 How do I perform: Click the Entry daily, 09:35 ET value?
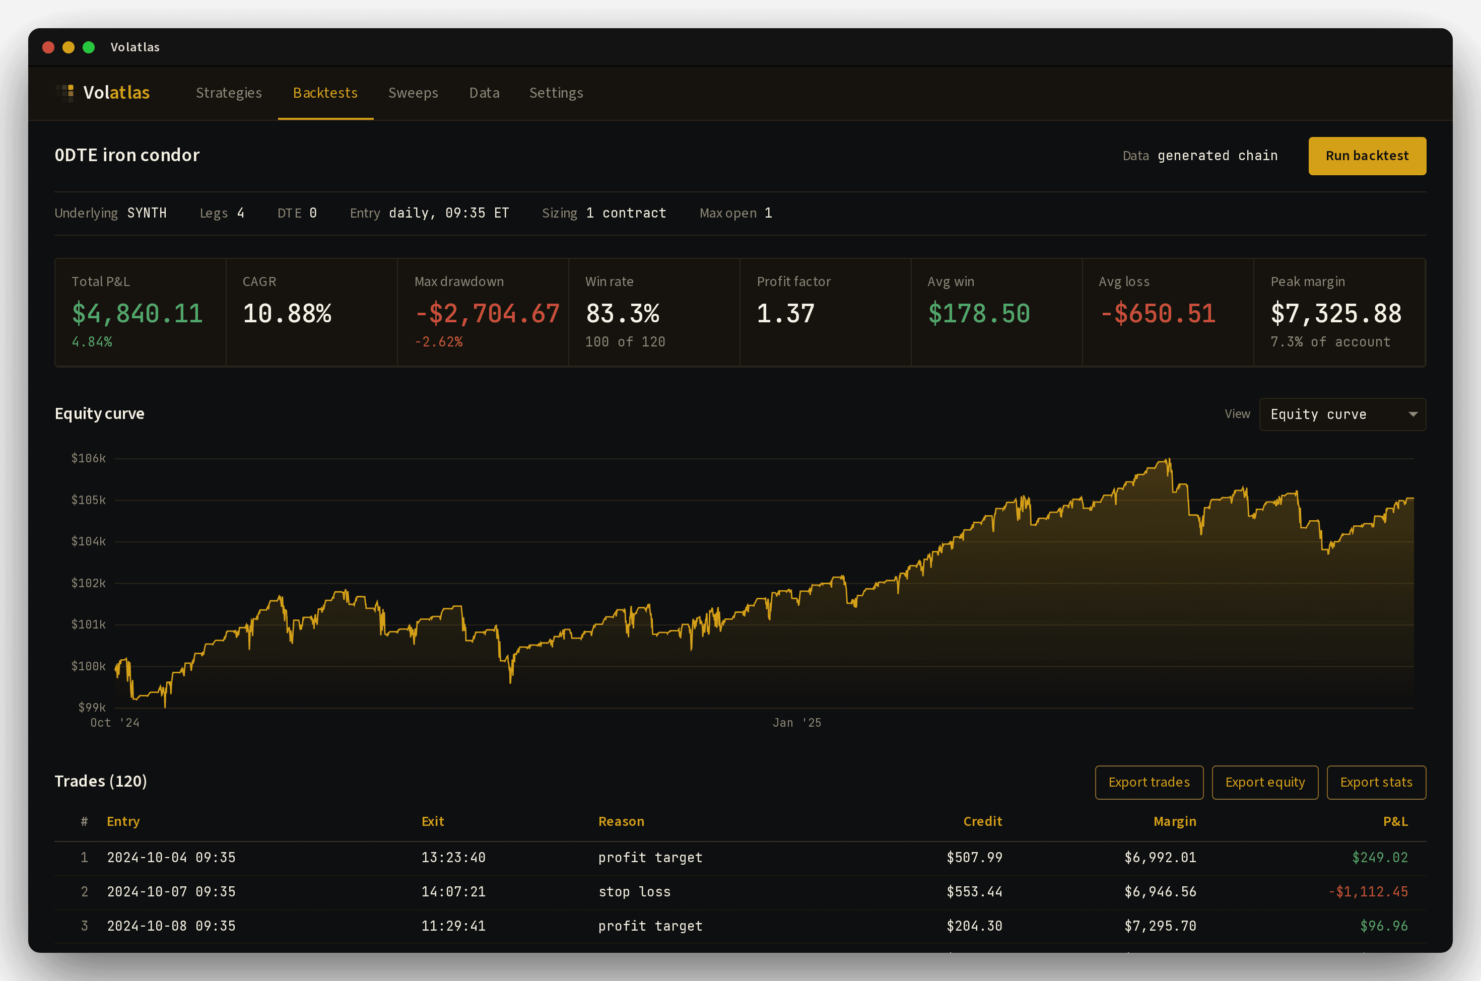click(449, 214)
